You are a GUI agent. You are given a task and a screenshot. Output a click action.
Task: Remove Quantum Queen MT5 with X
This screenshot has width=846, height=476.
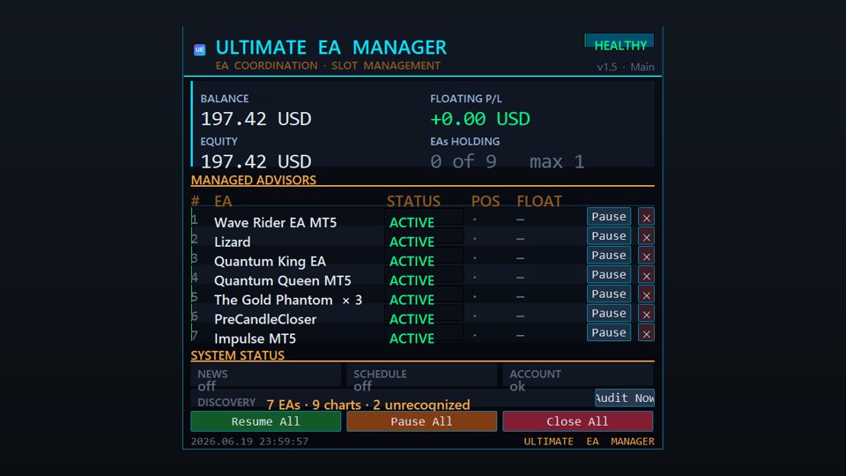point(646,275)
